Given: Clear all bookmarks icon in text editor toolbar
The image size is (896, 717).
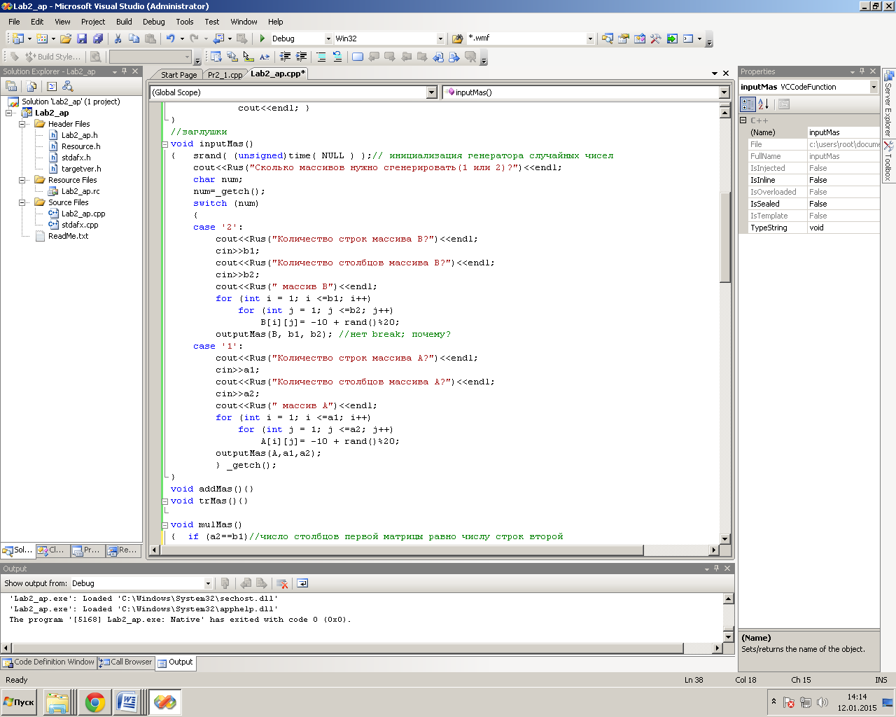Looking at the screenshot, I should pyautogui.click(x=470, y=57).
